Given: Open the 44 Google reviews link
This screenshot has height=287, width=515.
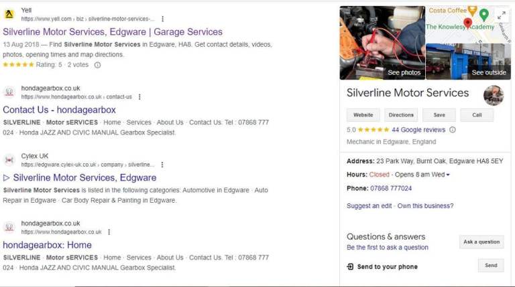Looking at the screenshot, I should 418,130.
